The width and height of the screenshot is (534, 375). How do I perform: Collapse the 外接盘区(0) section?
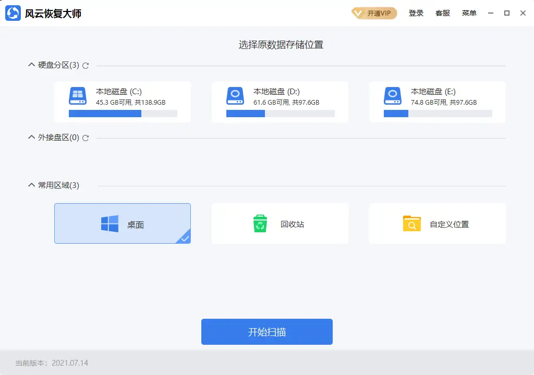coord(31,137)
